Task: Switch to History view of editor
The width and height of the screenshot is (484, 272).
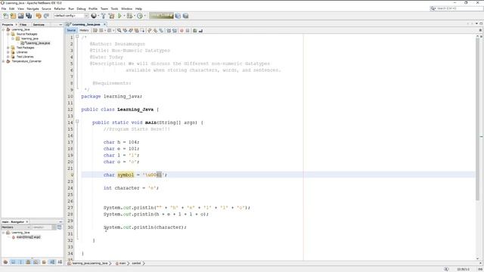Action: (x=84, y=30)
